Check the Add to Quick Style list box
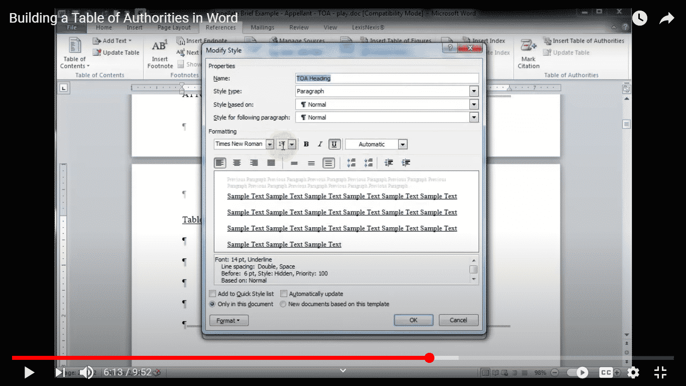 coord(213,293)
